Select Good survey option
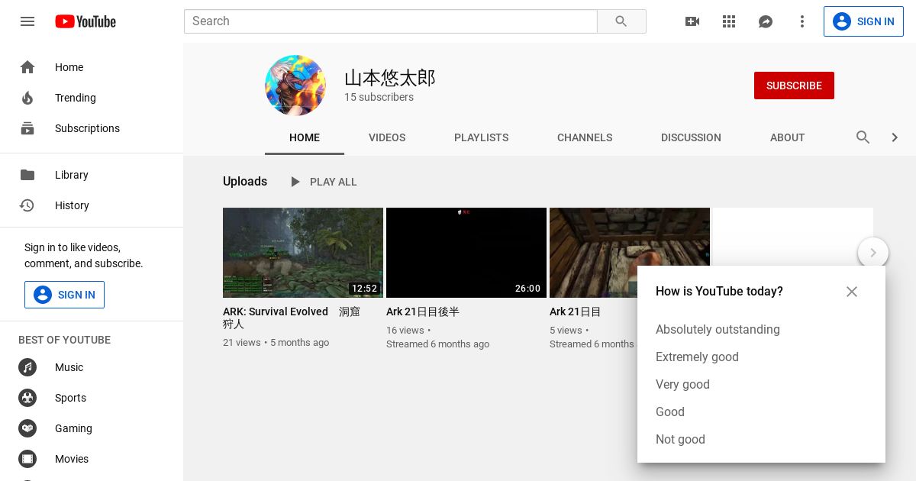Viewport: 916px width, 481px height. [x=670, y=412]
